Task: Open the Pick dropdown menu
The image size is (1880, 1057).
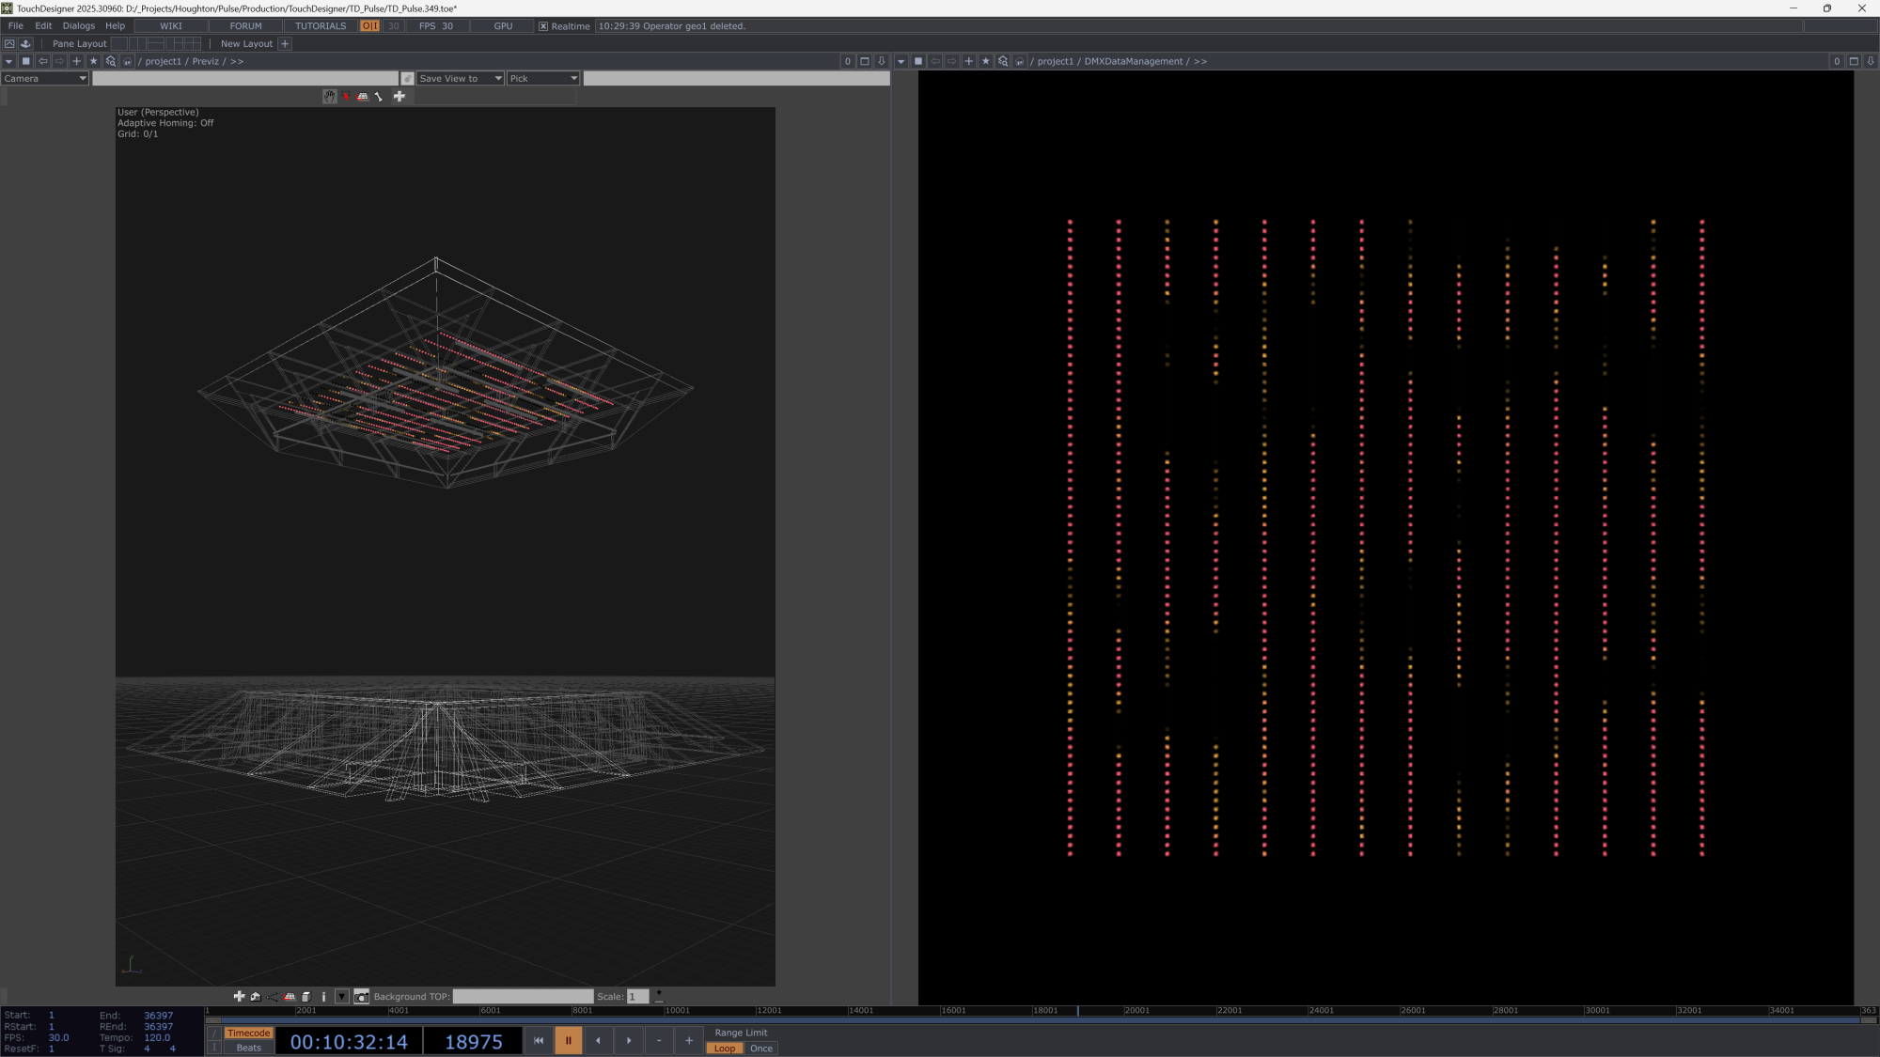Action: point(543,79)
